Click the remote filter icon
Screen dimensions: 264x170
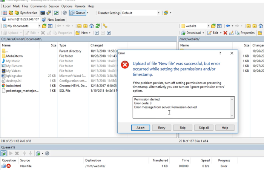tap(219, 26)
